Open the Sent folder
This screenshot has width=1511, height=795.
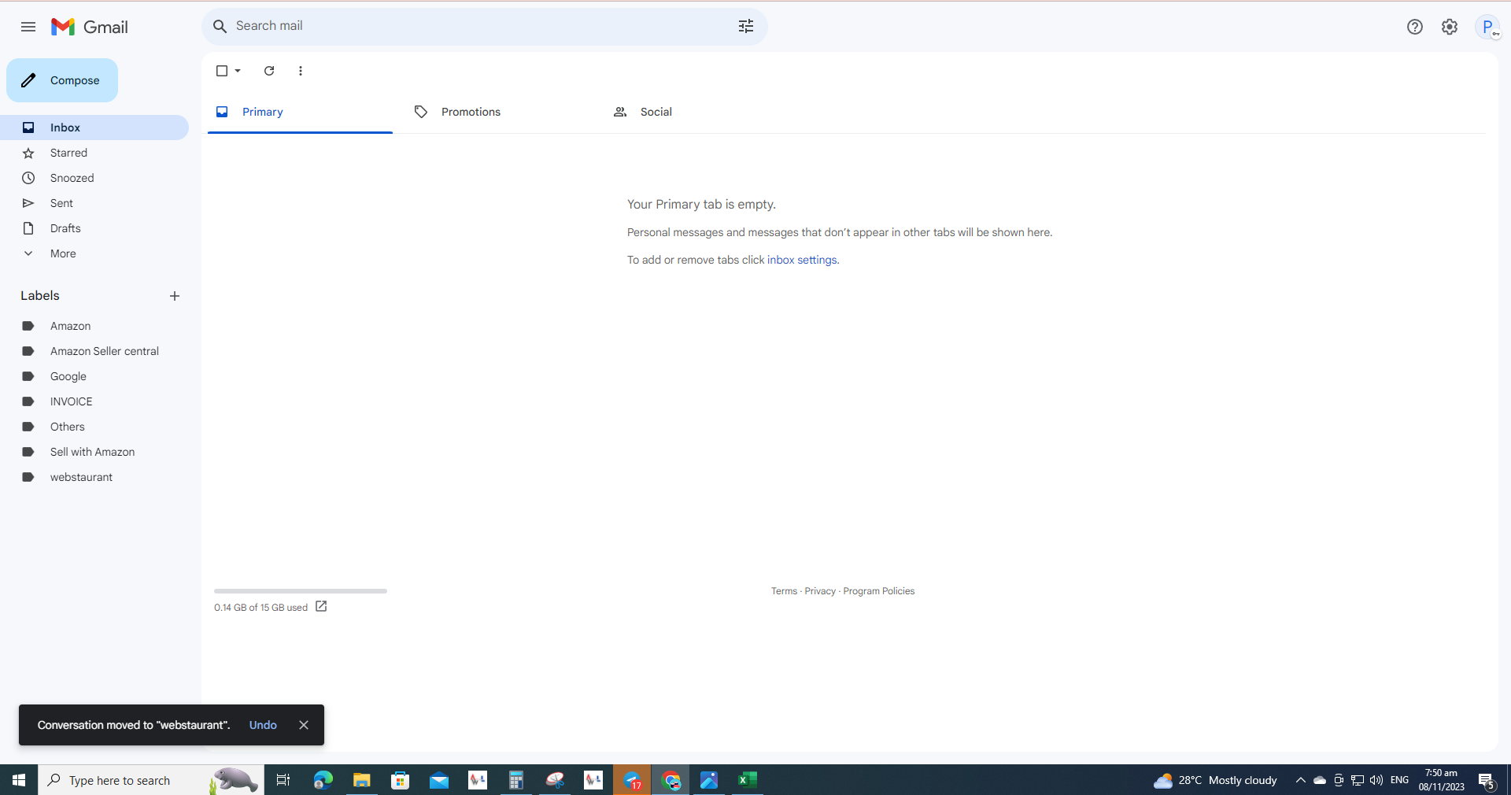point(94,203)
